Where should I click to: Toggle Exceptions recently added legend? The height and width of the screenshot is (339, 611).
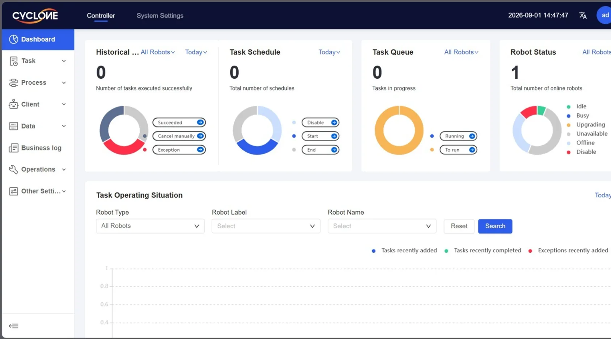tap(568, 250)
